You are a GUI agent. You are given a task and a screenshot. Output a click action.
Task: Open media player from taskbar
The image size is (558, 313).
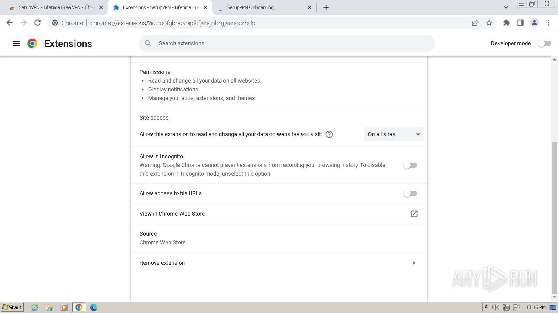click(64, 307)
